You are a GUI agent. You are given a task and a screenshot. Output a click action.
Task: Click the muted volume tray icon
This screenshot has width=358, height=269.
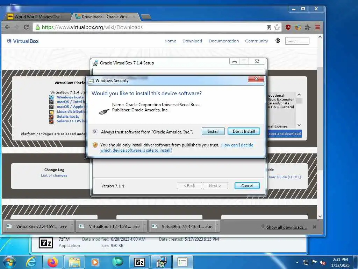point(323,263)
